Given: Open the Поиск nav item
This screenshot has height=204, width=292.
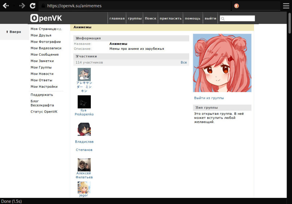Looking at the screenshot, I should pyautogui.click(x=151, y=18).
